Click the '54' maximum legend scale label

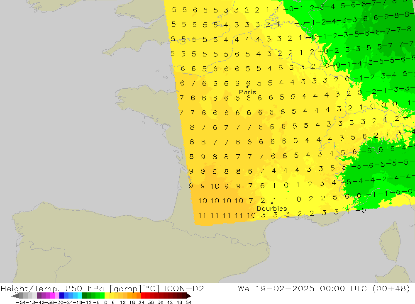[x=188, y=302]
